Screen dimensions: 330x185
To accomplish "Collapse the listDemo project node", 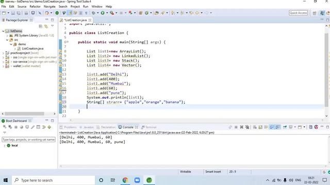I will point(3,31).
